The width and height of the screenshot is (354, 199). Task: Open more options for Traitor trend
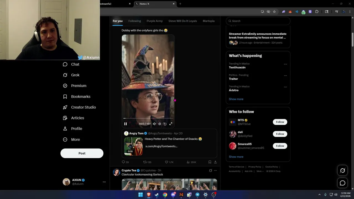pyautogui.click(x=285, y=75)
